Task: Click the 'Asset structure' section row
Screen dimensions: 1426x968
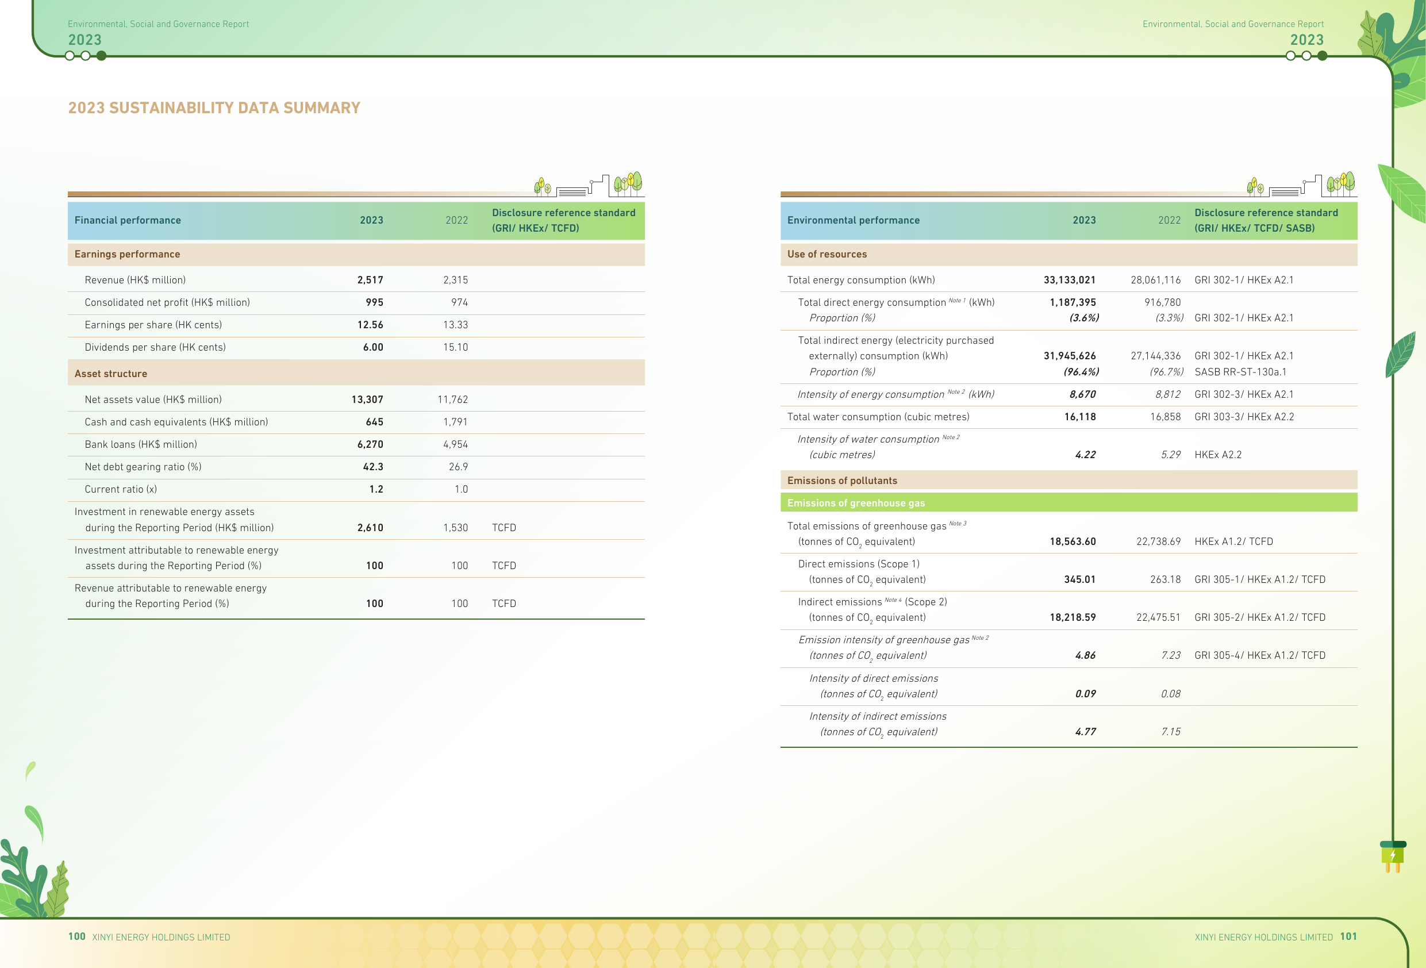Action: (356, 374)
